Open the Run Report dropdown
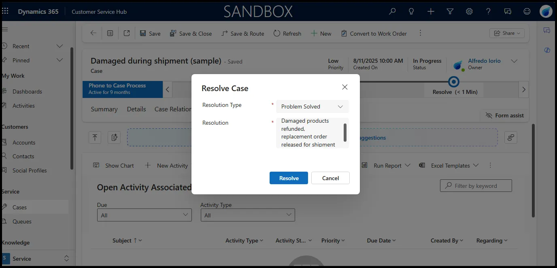The height and width of the screenshot is (268, 557). pyautogui.click(x=386, y=166)
